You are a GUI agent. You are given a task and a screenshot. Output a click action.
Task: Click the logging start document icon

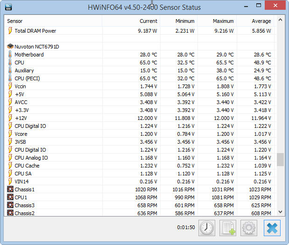(x=228, y=228)
